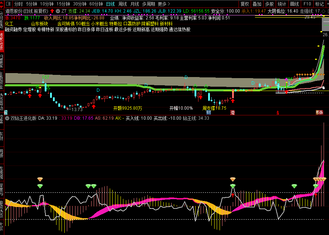Open the 大宗 sidebar tab
The image size is (329, 235).
click(x=2, y=227)
